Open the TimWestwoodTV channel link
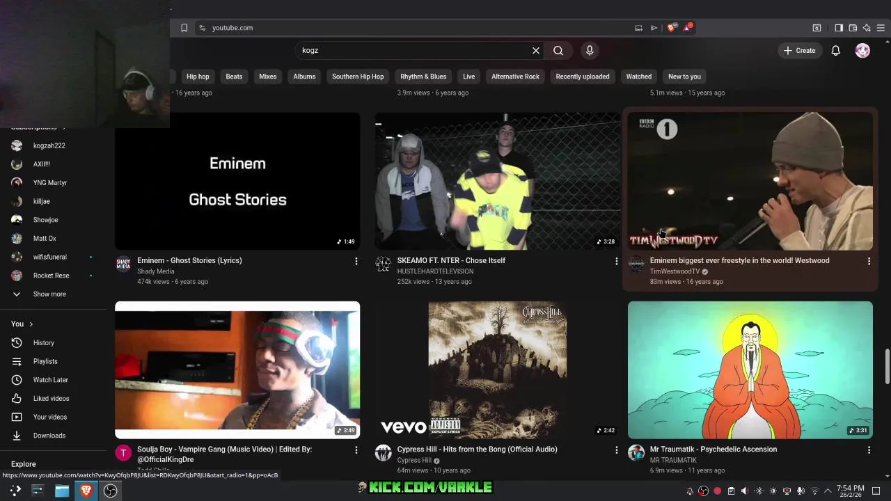The image size is (891, 501). click(x=675, y=271)
